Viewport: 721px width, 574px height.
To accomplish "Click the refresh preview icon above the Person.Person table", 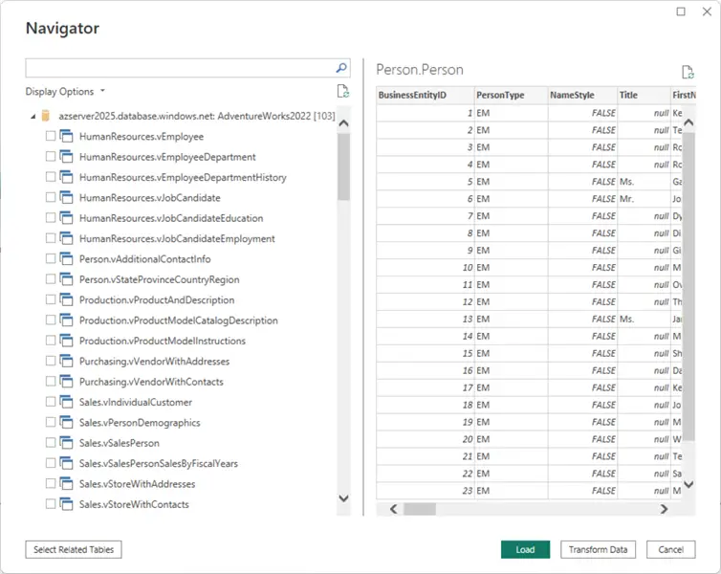I will (x=688, y=72).
